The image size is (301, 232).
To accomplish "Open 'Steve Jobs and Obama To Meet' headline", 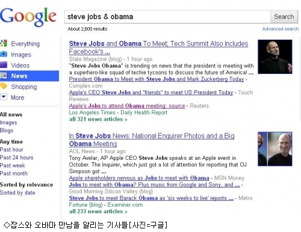I will click(158, 47).
